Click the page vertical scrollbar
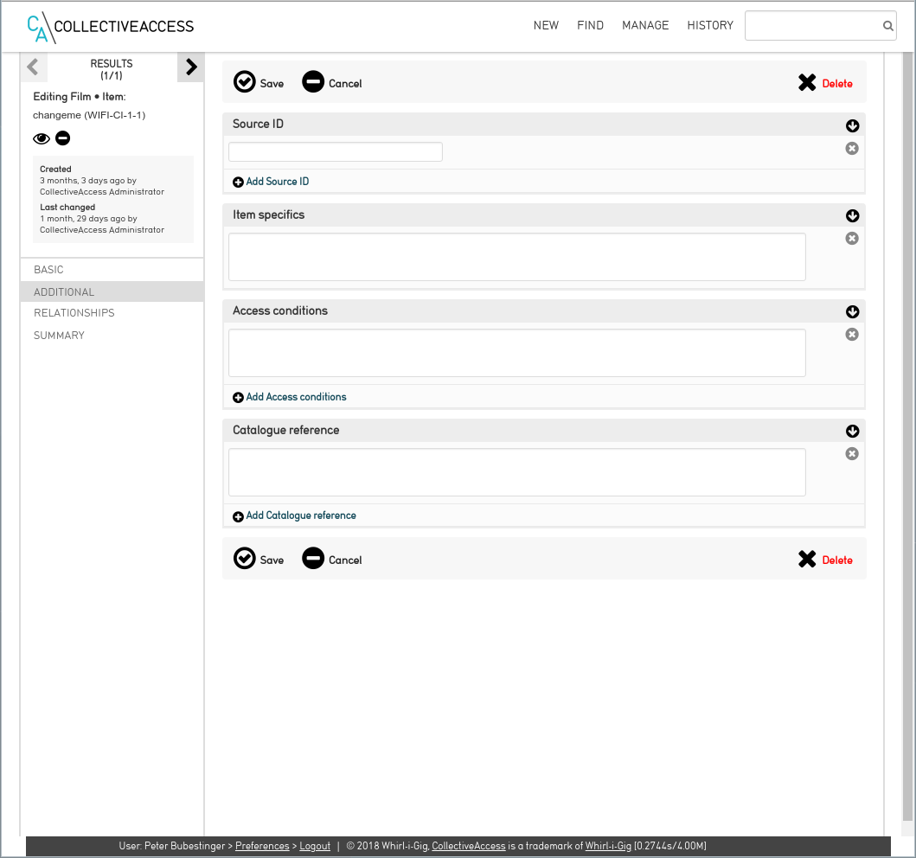Image resolution: width=916 pixels, height=858 pixels. (x=906, y=432)
